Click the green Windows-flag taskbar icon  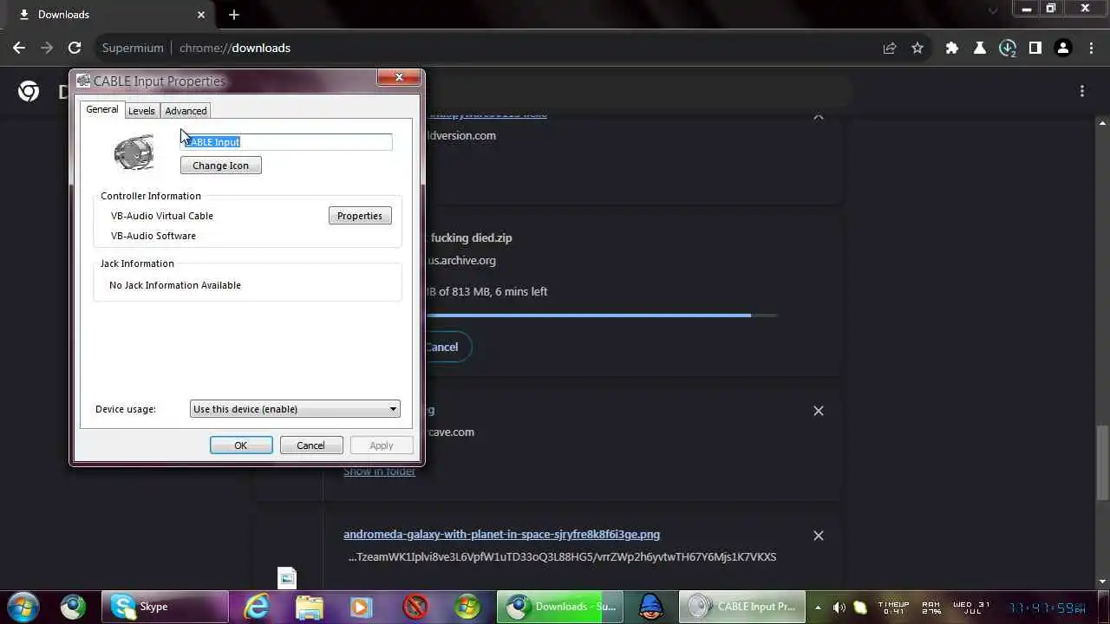467,607
